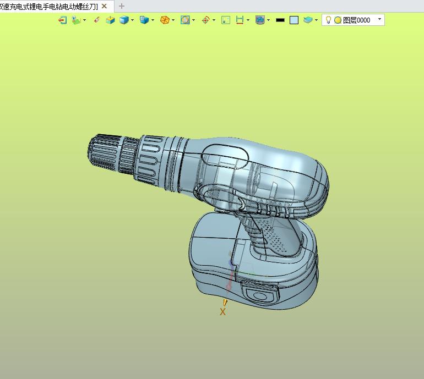
Task: Click the battery pack of the drill model
Action: tap(253, 262)
